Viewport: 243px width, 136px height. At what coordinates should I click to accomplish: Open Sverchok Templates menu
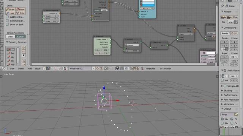tap(150, 69)
